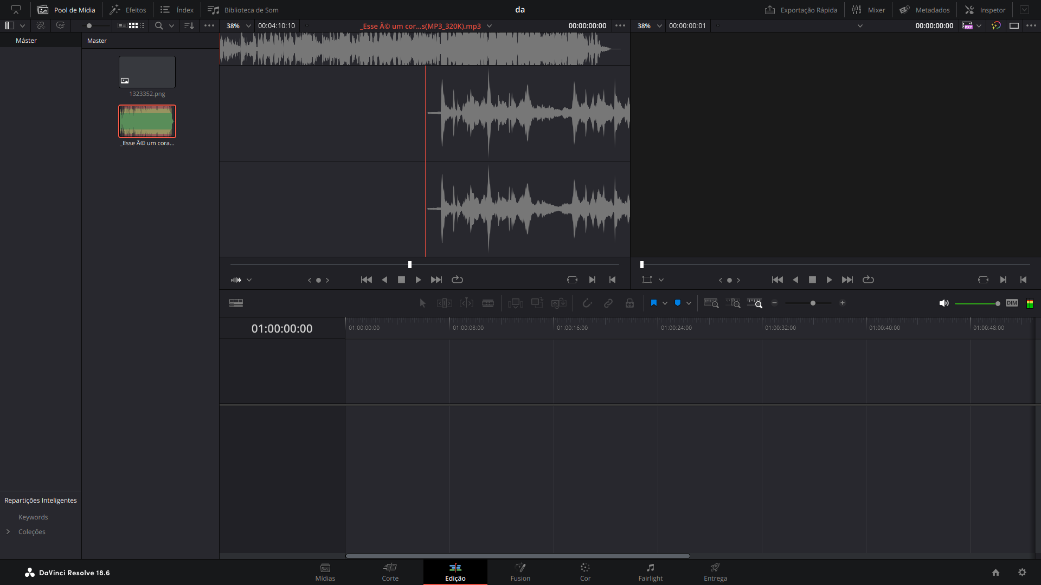Select the Blade edit mode tool
The image size is (1041, 585).
(x=487, y=303)
